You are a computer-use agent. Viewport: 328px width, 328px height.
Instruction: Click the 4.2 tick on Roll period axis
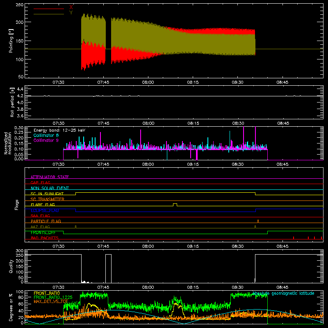pyautogui.click(x=20, y=96)
